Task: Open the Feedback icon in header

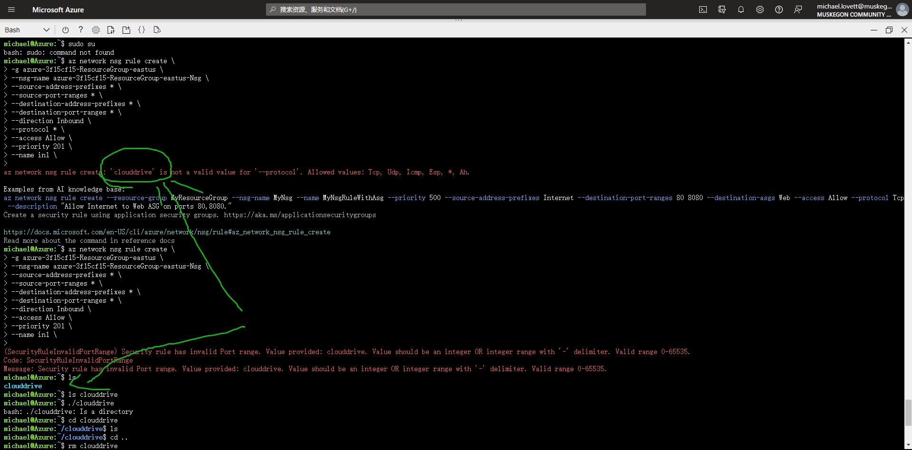Action: coord(798,10)
